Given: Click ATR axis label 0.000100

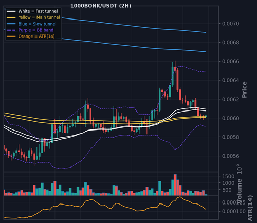Looking at the screenshot, I should pos(234,211).
